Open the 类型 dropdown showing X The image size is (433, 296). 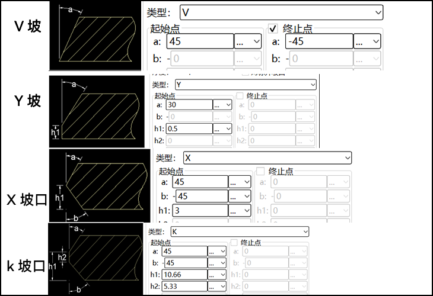[266, 157]
